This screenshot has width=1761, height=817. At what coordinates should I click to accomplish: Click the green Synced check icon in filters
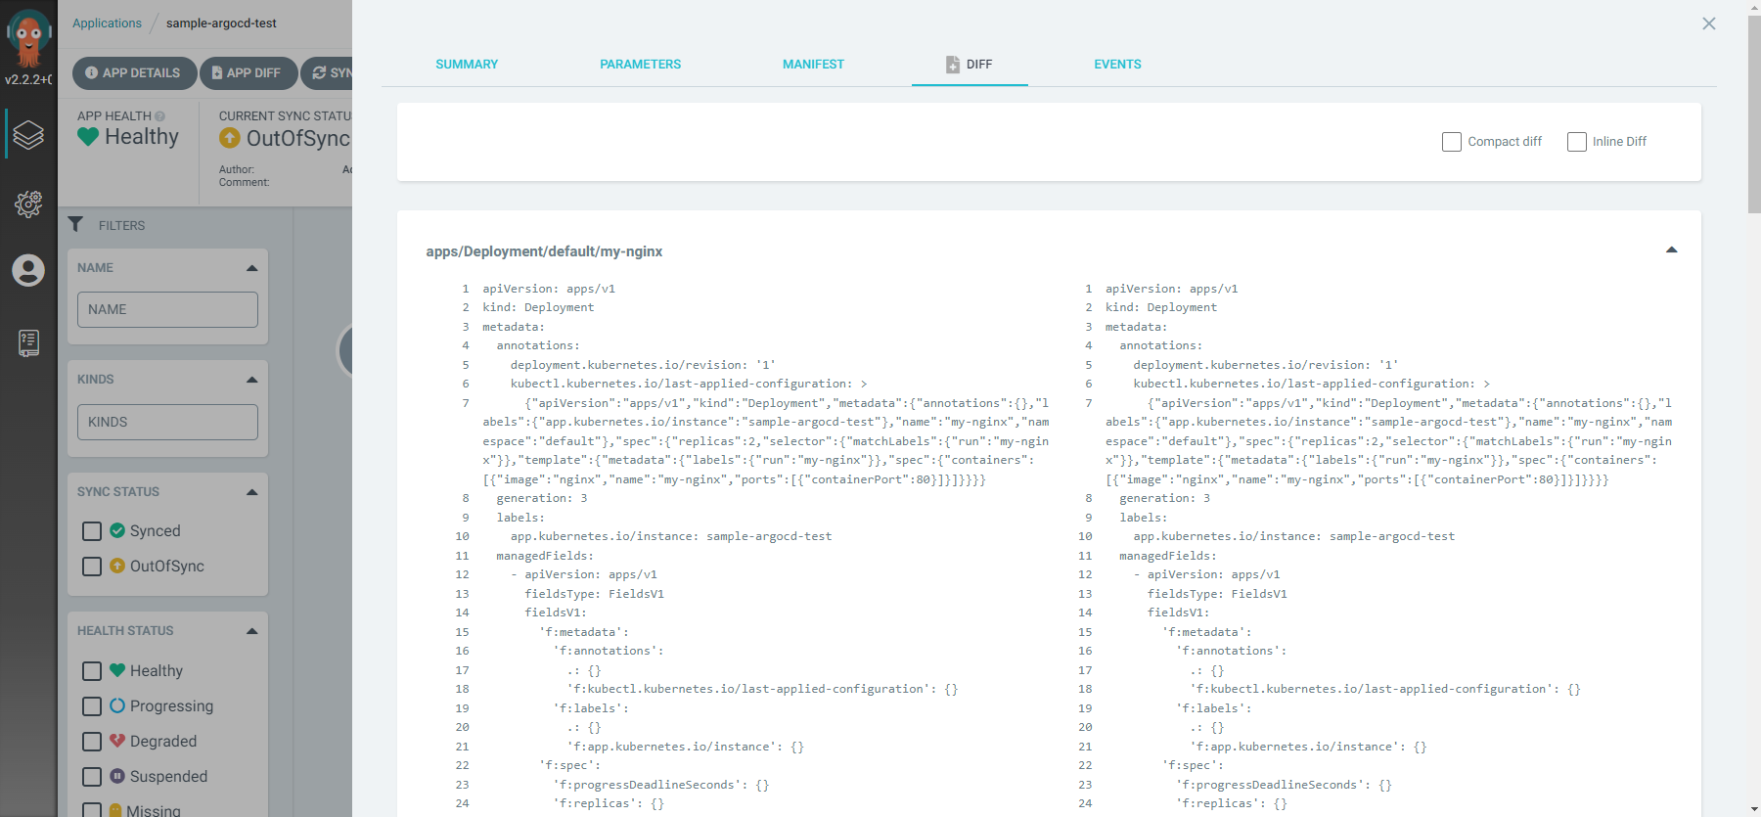[x=117, y=530]
